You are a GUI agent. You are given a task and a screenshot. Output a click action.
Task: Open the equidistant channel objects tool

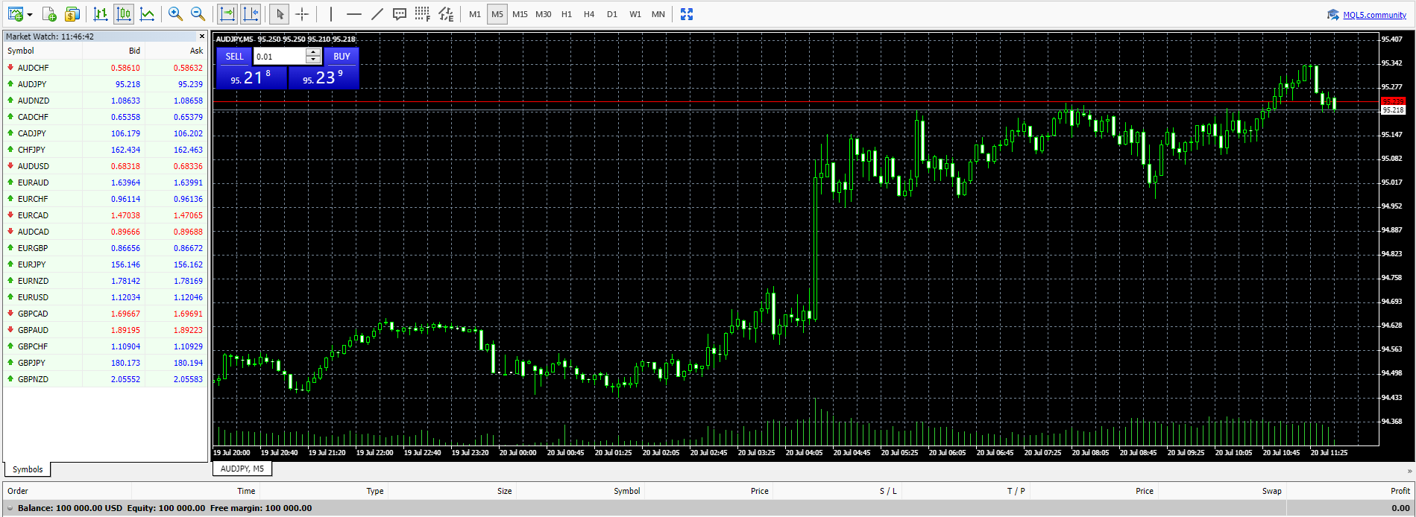click(x=446, y=14)
